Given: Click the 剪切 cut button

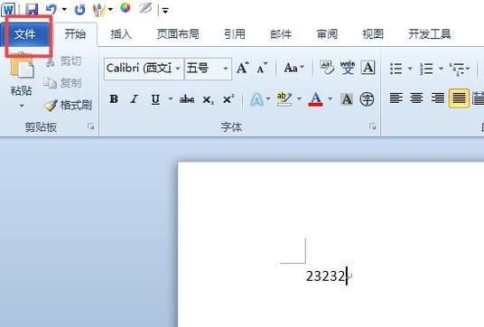Looking at the screenshot, I should 63,61.
